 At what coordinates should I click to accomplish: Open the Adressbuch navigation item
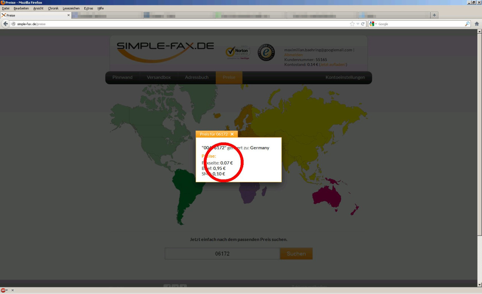197,77
